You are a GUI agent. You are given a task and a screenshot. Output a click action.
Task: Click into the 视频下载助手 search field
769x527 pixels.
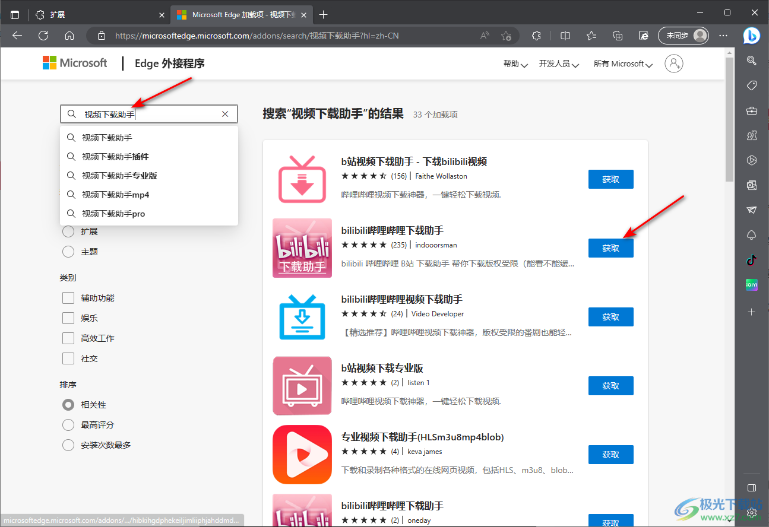148,114
